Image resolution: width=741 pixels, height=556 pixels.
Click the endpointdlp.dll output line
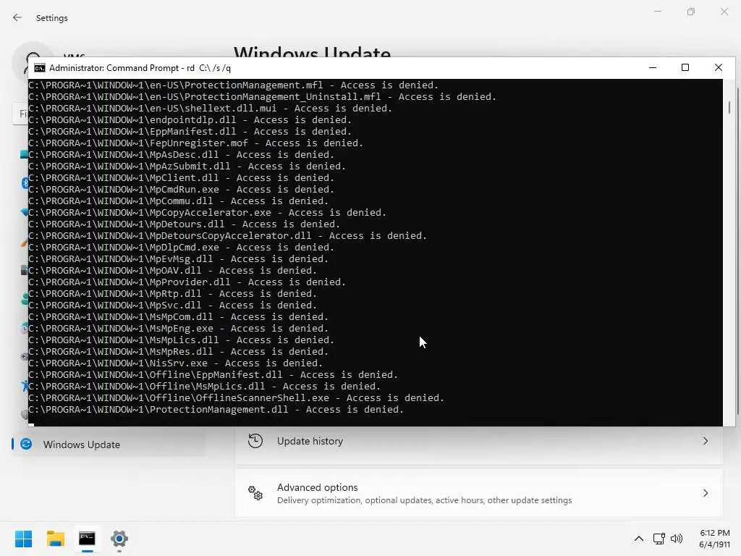(x=190, y=120)
